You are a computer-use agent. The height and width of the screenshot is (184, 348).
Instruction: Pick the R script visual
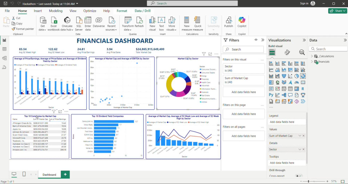tap(303, 89)
